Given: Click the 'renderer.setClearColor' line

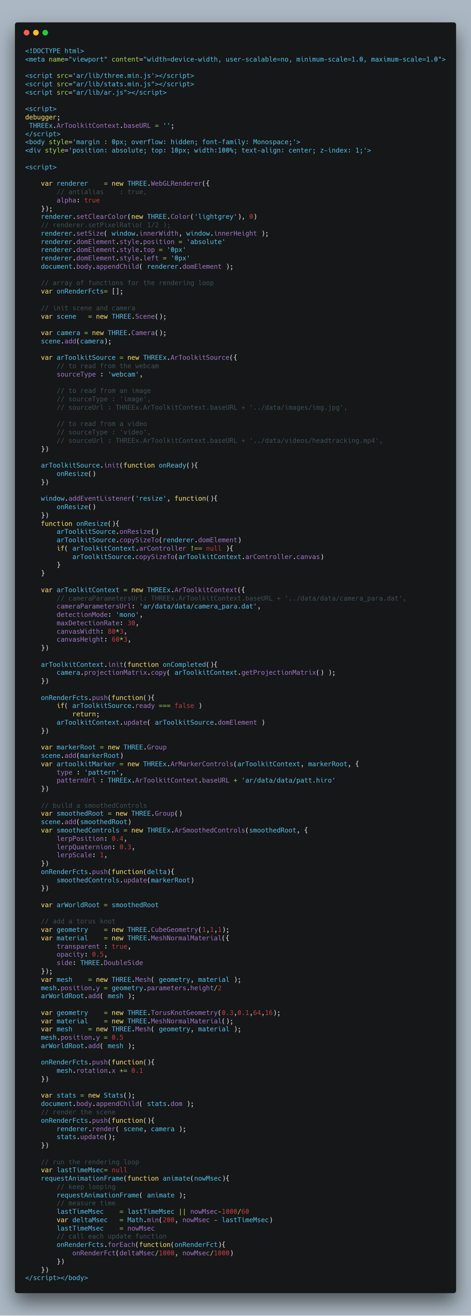Looking at the screenshot, I should (x=149, y=217).
